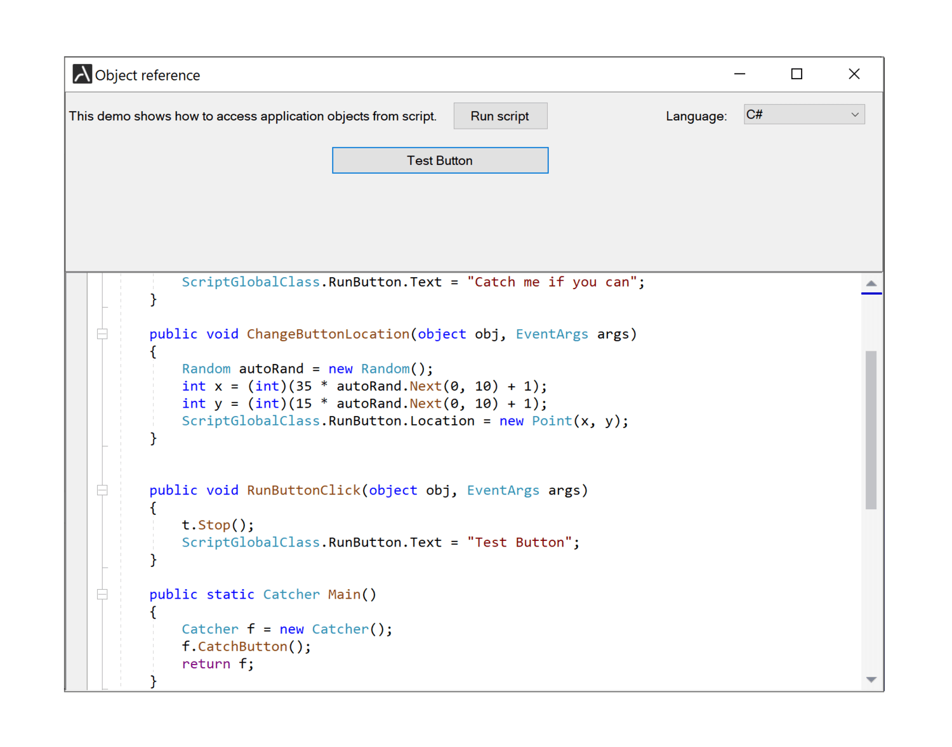The height and width of the screenshot is (747, 952).
Task: Click the application logo in the title bar
Action: tap(82, 74)
